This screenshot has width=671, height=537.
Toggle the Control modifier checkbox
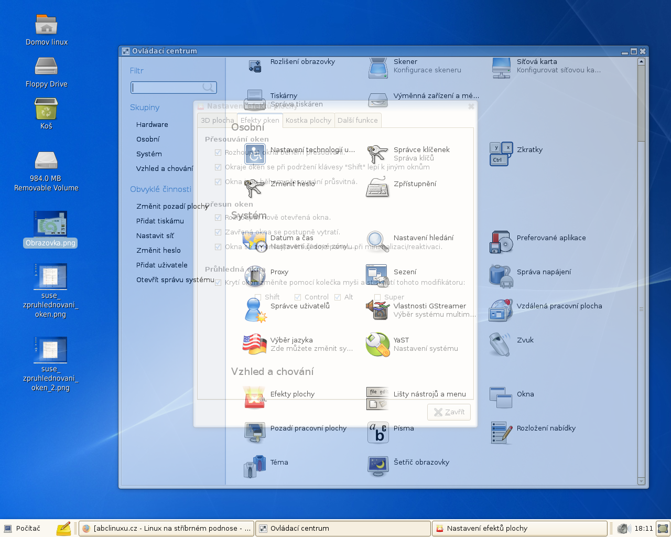(x=298, y=297)
